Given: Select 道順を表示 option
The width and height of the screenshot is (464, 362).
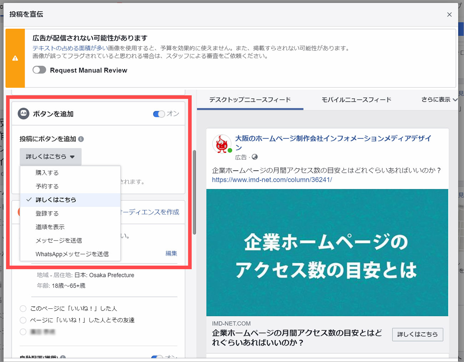Looking at the screenshot, I should 70,227.
